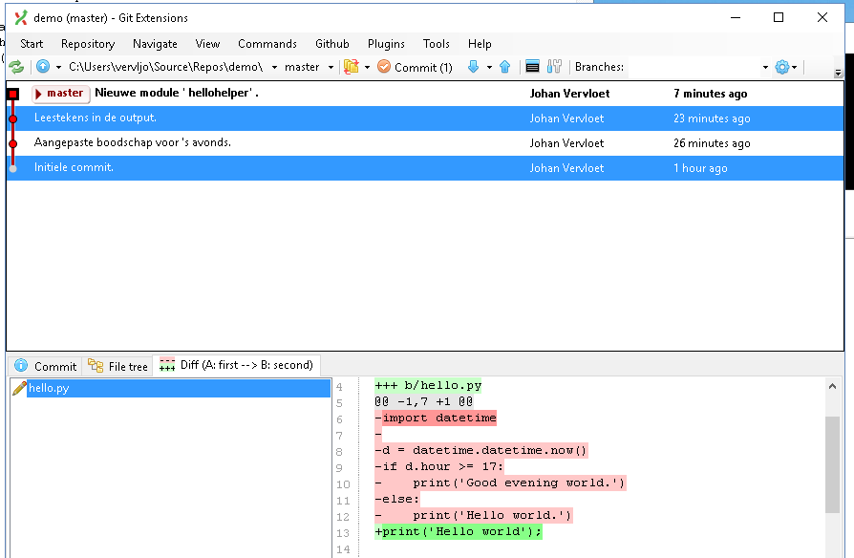Screen dimensions: 854x558
Task: Click the blue Pull down-arrow icon
Action: click(x=473, y=67)
